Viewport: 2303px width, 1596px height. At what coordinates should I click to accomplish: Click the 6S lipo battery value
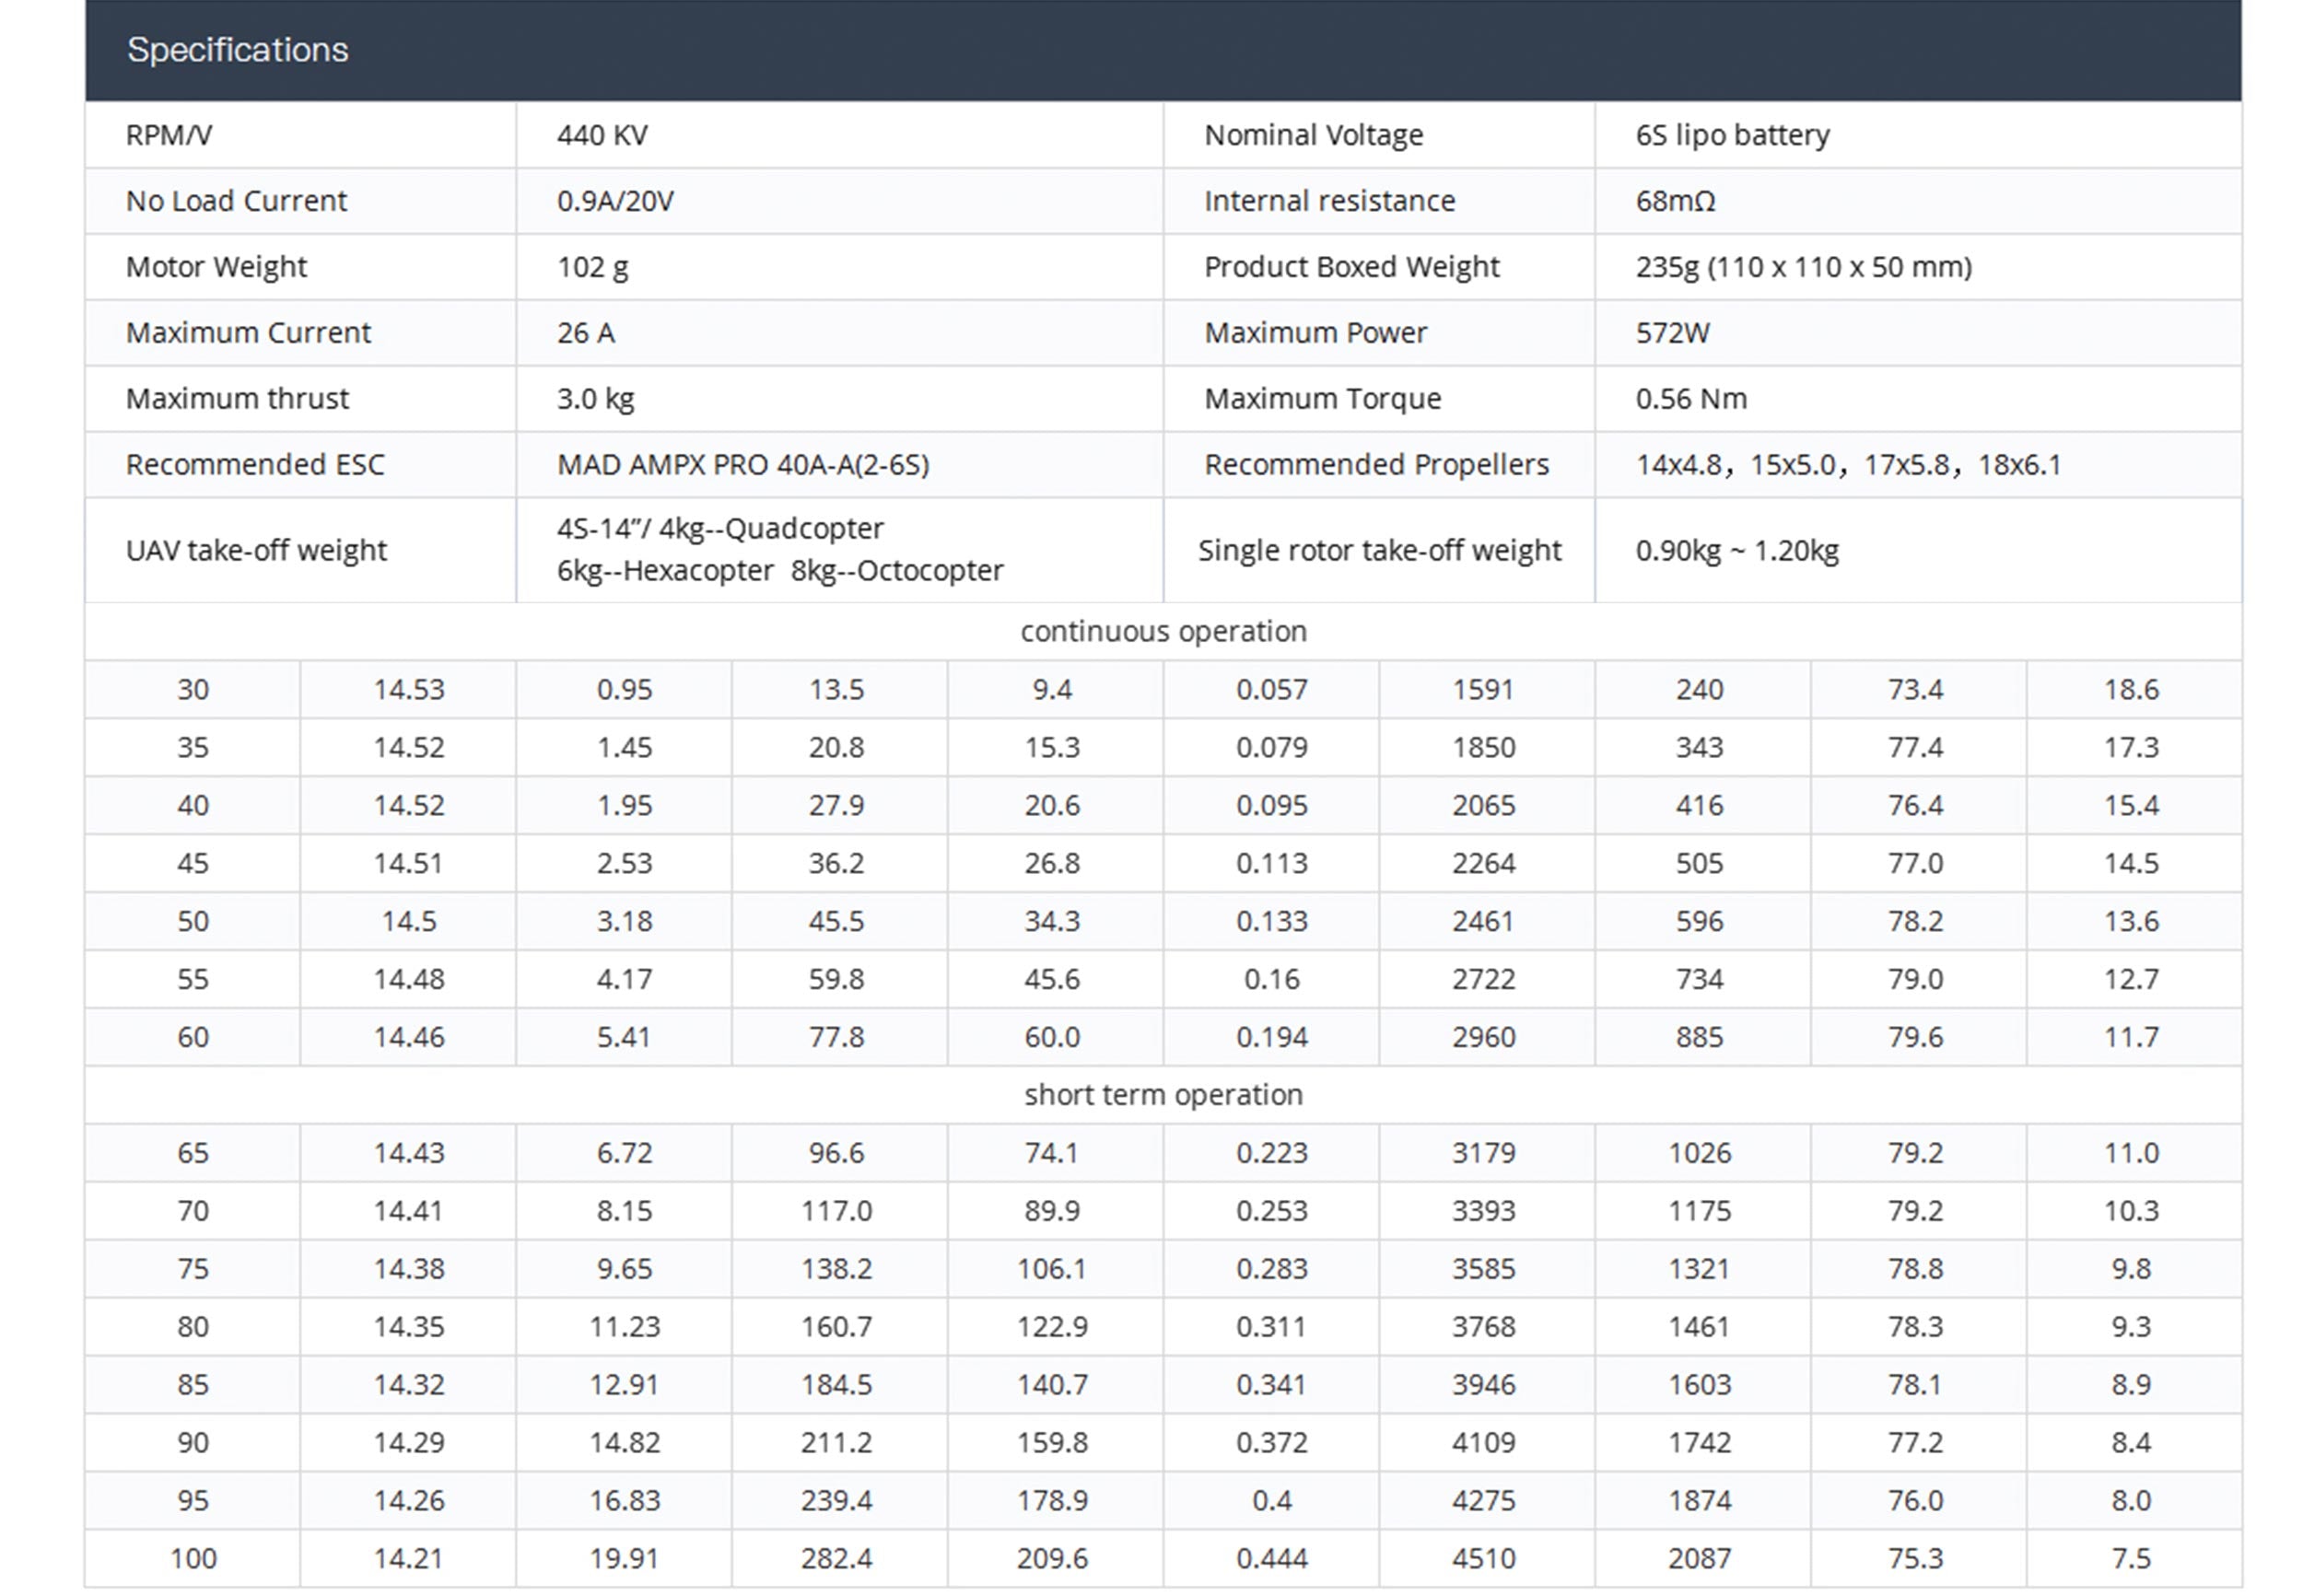pos(1731,135)
